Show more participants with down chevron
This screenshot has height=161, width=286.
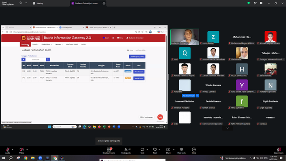(x=227, y=128)
